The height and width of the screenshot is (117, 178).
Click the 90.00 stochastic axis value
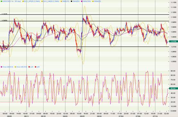[173, 71]
